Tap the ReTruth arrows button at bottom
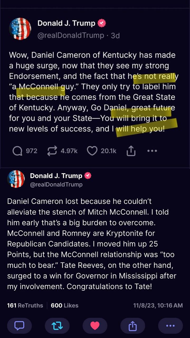 pos(57,326)
